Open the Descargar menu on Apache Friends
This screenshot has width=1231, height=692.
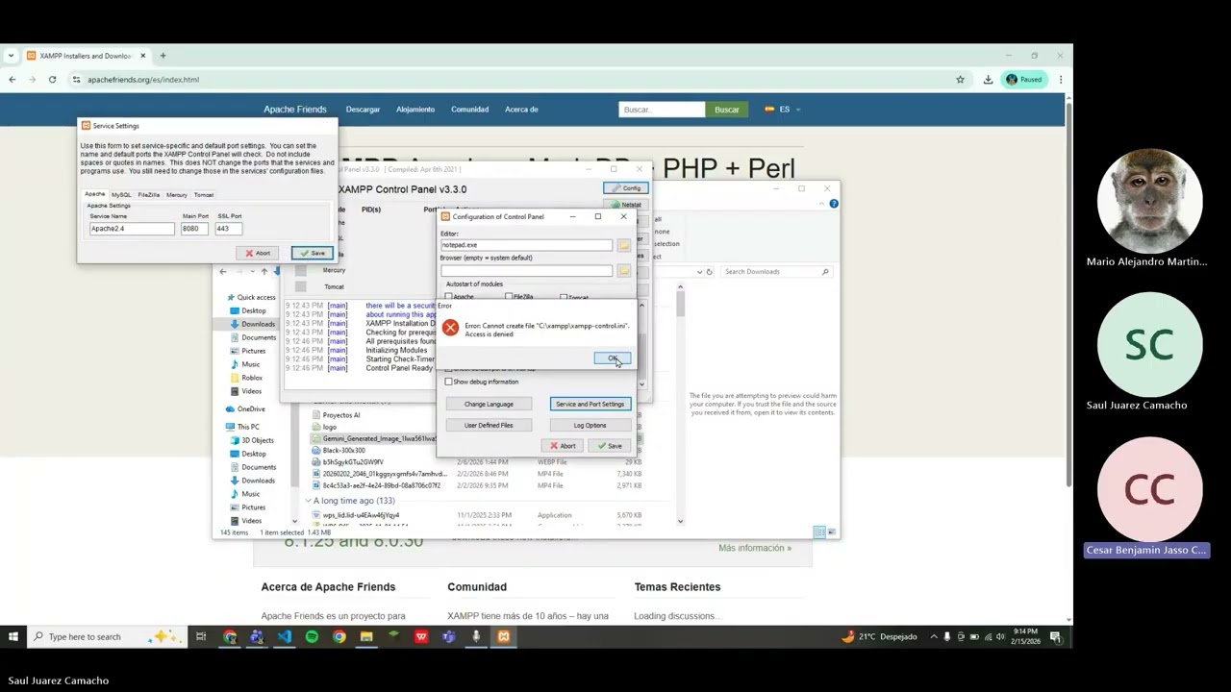363,110
